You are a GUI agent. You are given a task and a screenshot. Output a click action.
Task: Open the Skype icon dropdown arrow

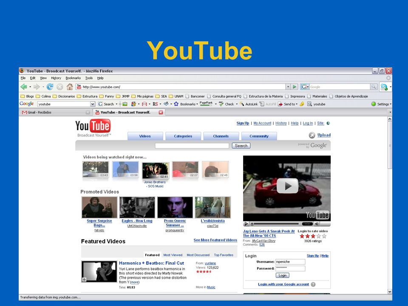pyautogui.click(x=391, y=87)
